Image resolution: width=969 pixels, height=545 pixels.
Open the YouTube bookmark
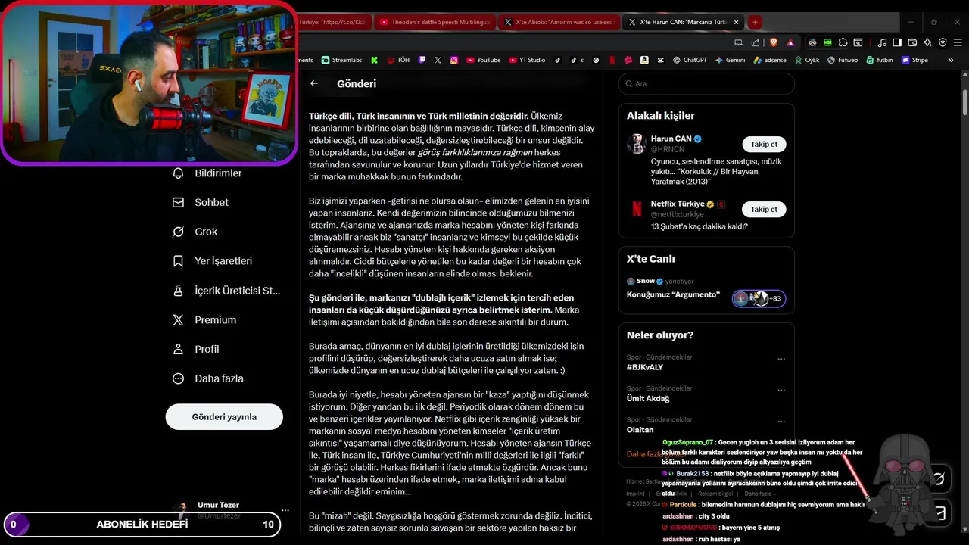point(484,60)
